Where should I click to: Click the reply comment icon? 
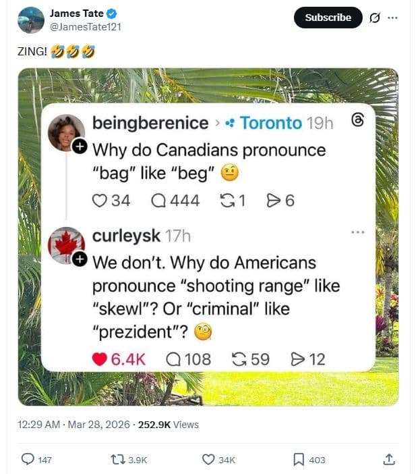[28, 459]
